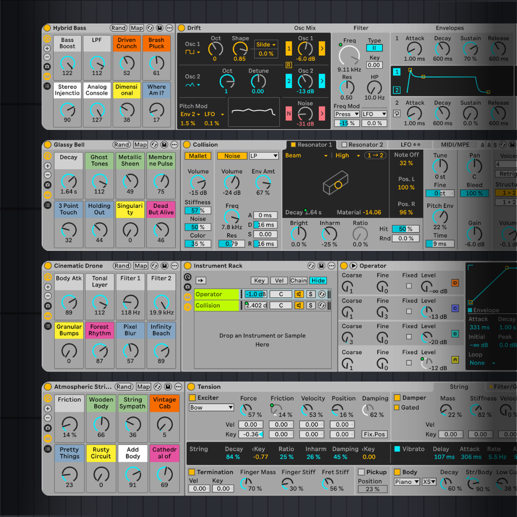Image resolution: width=517 pixels, height=517 pixels.
Task: Click the Hot-Swap icon on Glassy Bell
Action: point(154,145)
